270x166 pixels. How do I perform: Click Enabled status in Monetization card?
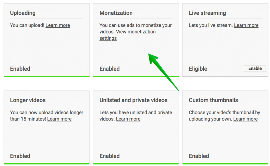click(109, 69)
